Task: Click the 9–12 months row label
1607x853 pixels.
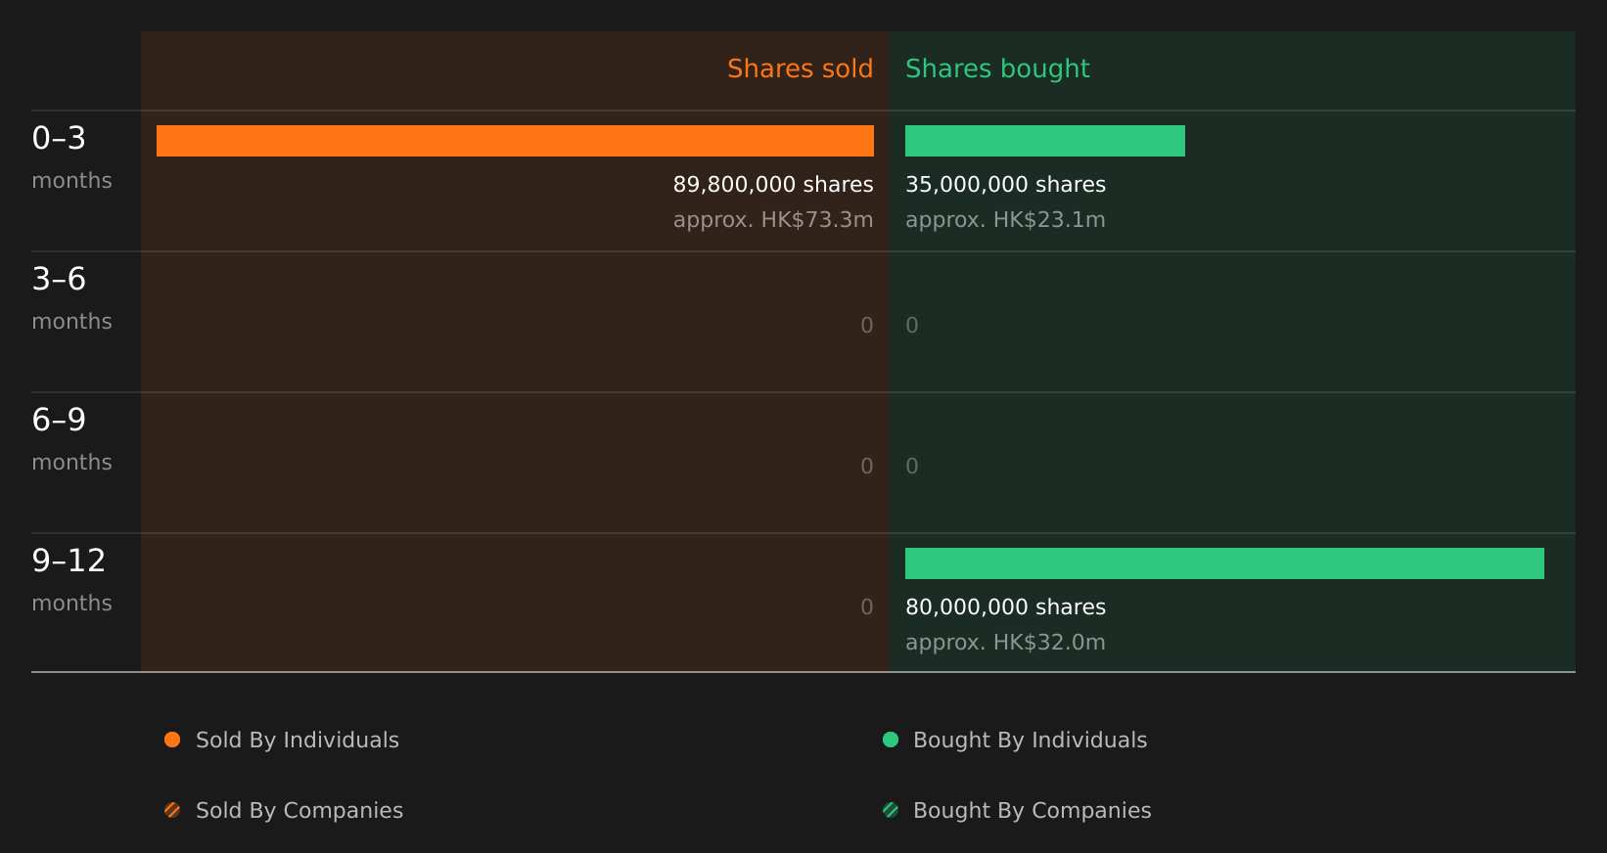Action: [x=71, y=580]
